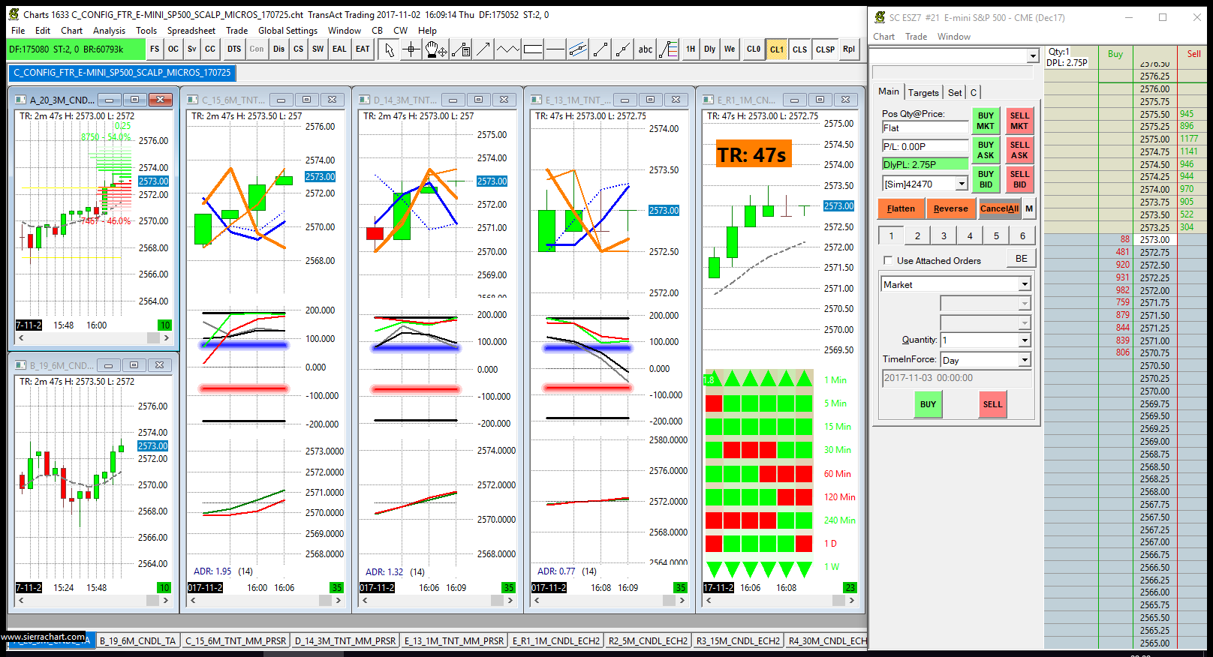Click the Flatten position button
This screenshot has width=1213, height=657.
(x=901, y=209)
